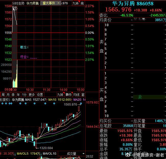Click the 最新 price value 1565.976
The height and width of the screenshot is (159, 166).
(x=125, y=131)
